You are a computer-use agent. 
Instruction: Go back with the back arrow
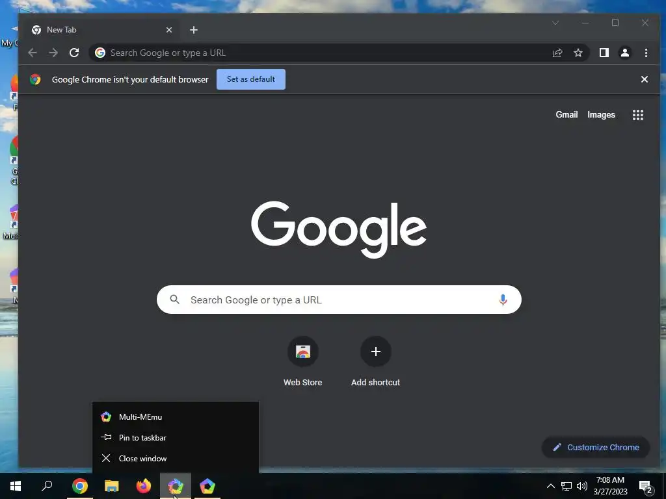coord(33,53)
